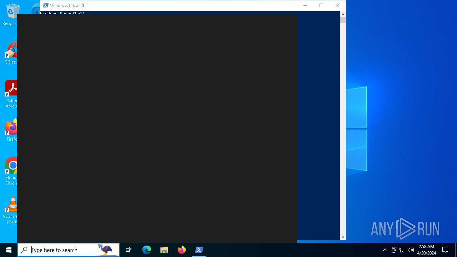Click the search magnifier icon on taskbar
Screen dimensions: 457x257
pyautogui.click(x=25, y=250)
